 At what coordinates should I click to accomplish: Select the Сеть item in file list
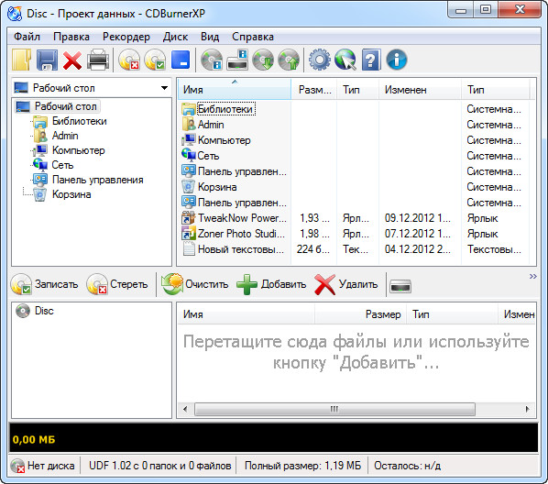point(201,156)
